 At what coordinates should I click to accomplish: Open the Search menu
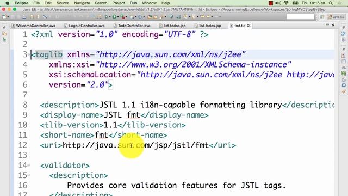(x=101, y=3)
